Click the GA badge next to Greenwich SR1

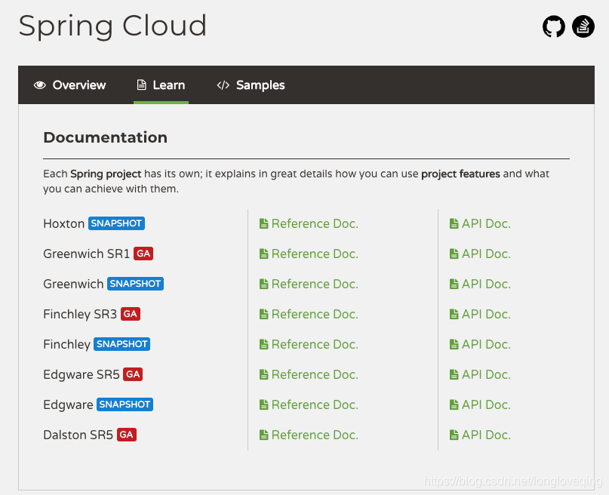(x=143, y=254)
